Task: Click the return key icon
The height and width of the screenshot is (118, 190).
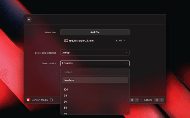Action: click(137, 100)
